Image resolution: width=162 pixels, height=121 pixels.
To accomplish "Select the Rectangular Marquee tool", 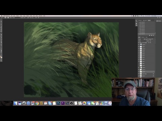I will (1, 23).
